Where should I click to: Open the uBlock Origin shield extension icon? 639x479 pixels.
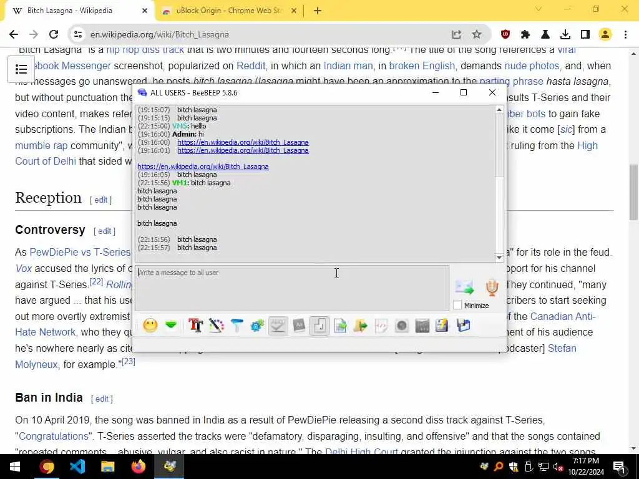point(505,35)
